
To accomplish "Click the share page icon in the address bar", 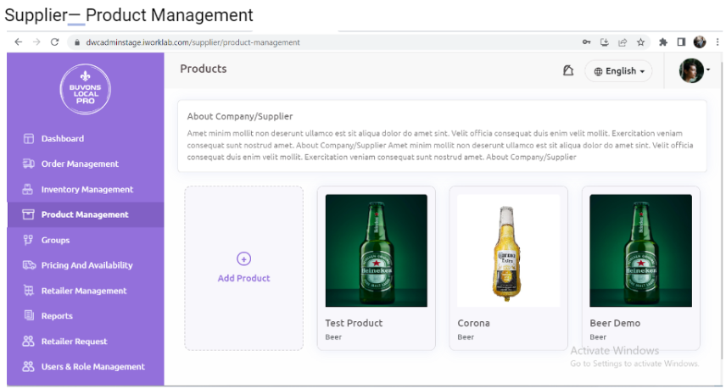I will click(623, 42).
